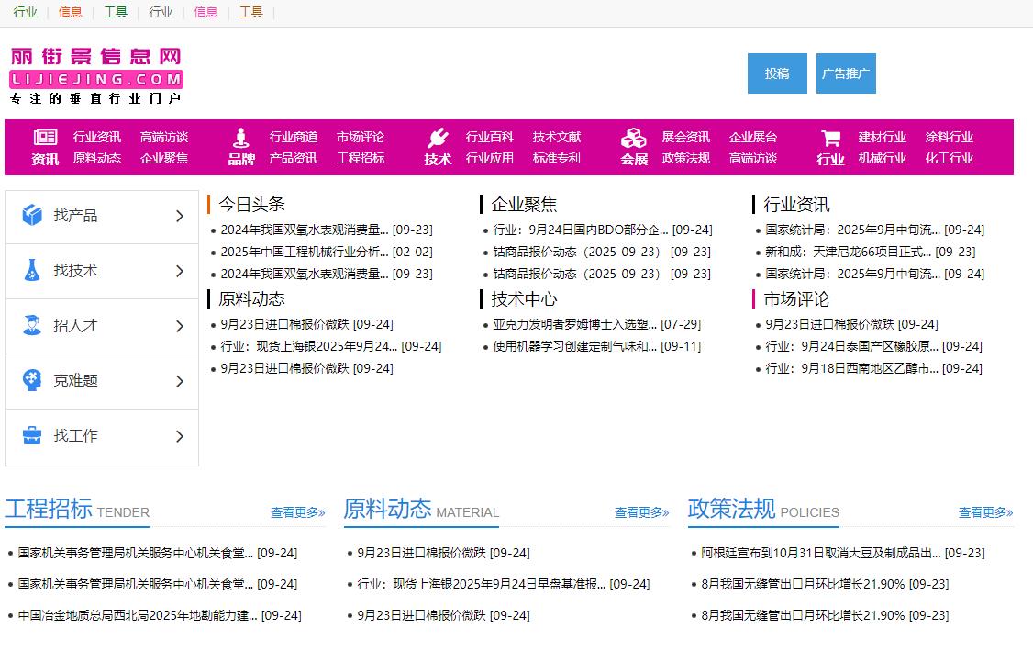Click the 品牌 stamp icon in navigation bar
The height and width of the screenshot is (651, 1033).
pyautogui.click(x=241, y=138)
